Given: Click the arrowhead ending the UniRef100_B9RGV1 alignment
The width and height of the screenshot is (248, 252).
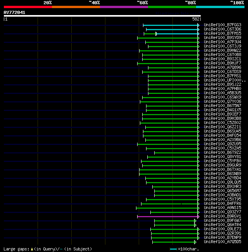Looking at the screenshot, I should [x=198, y=217].
